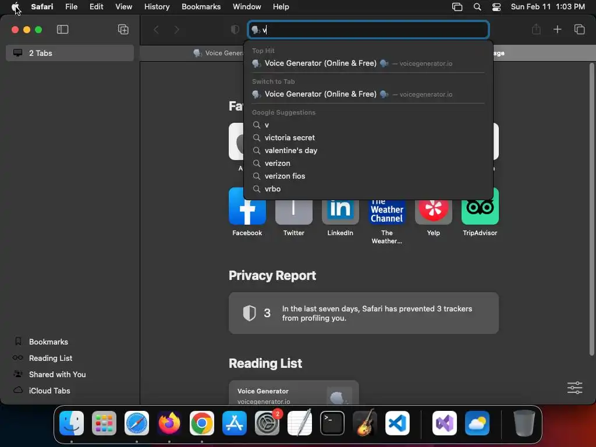596x447 pixels.
Task: Open the privacy report shield icon
Action: pos(235,29)
